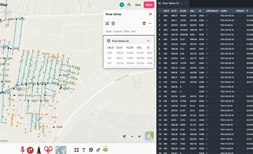
Task: Close the Pune Valves layer panel
Action: pos(150,14)
